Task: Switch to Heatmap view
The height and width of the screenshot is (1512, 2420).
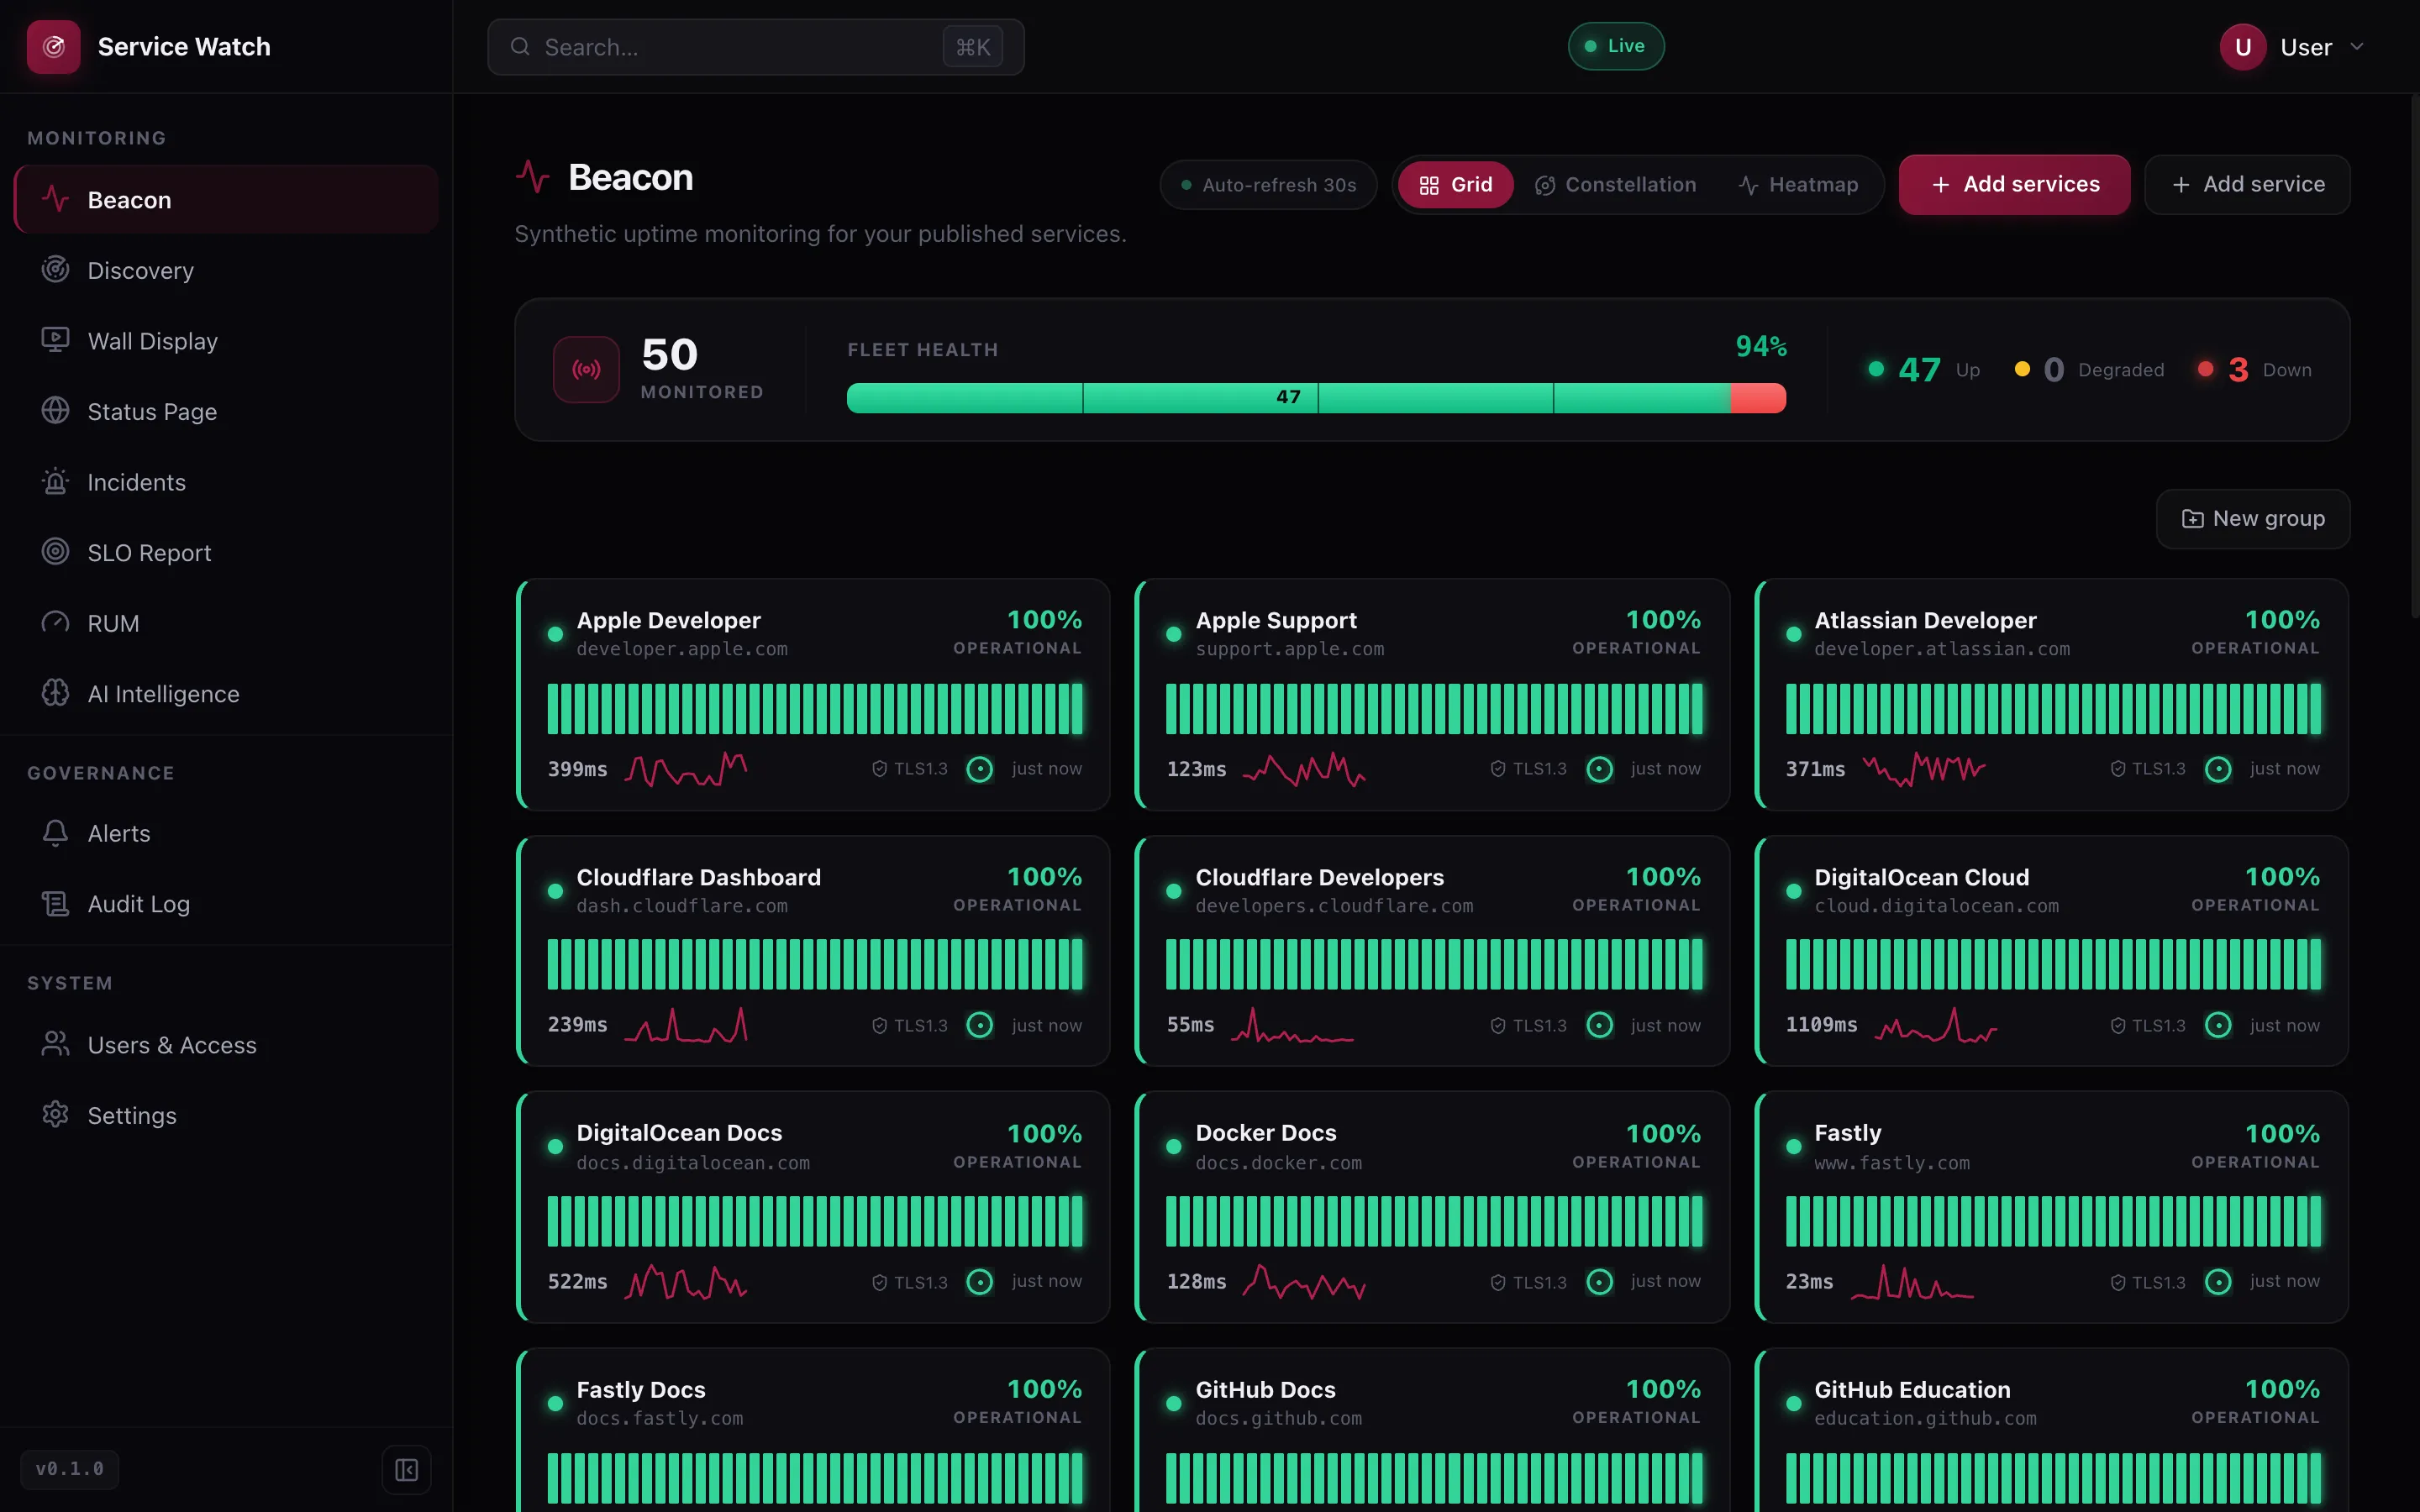Action: [x=1798, y=185]
